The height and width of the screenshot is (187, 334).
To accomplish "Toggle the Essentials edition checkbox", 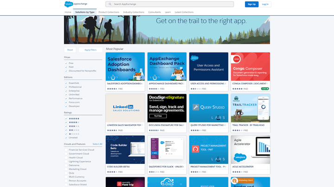I will [66, 83].
